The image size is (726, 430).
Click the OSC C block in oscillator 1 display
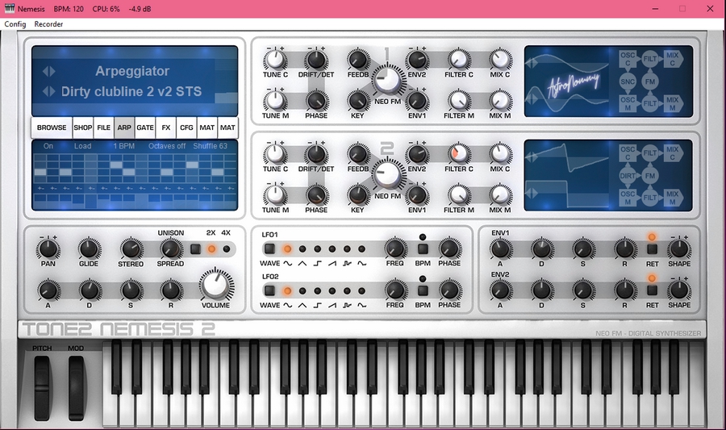628,59
